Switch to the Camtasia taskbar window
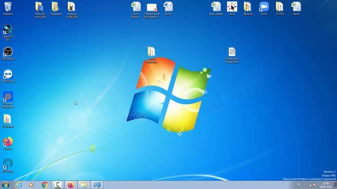Image resolution: width=337 pixels, height=189 pixels. [58, 185]
